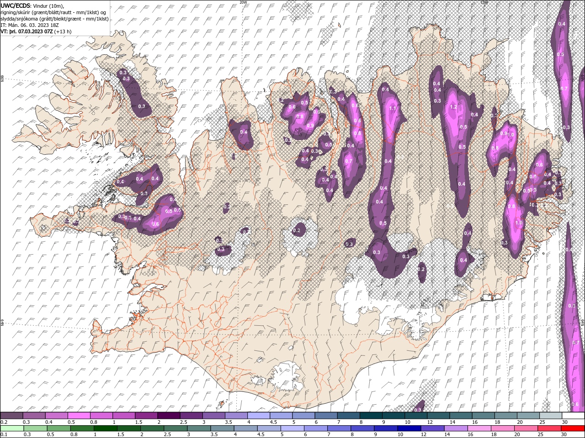Click the "UWC/ECDS" title text
This screenshot has width=585, height=438.
point(16,5)
